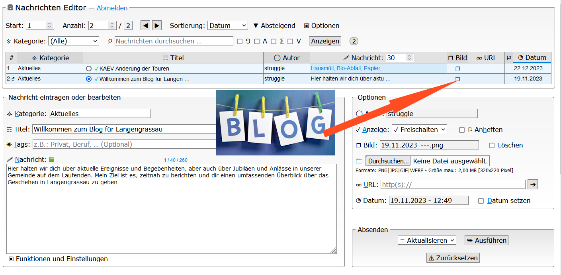Image resolution: width=561 pixels, height=275 pixels.
Task: Toggle Absteigend sort direction triangle
Action: click(x=256, y=26)
